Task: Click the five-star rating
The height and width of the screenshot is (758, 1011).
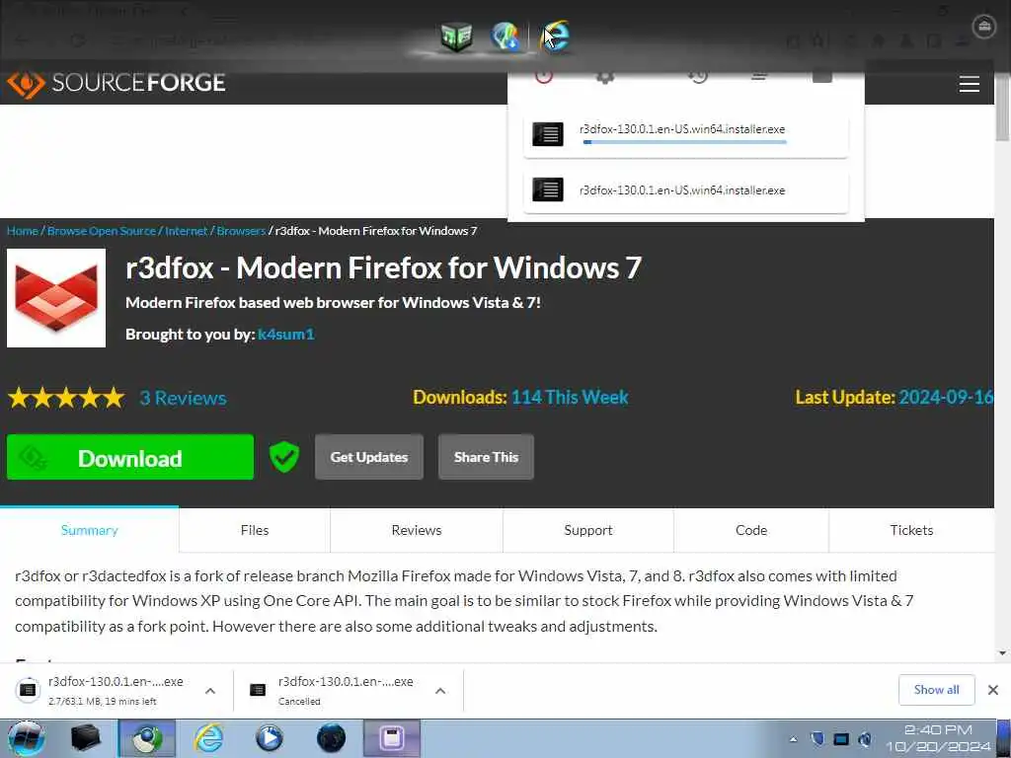Action: (x=66, y=398)
